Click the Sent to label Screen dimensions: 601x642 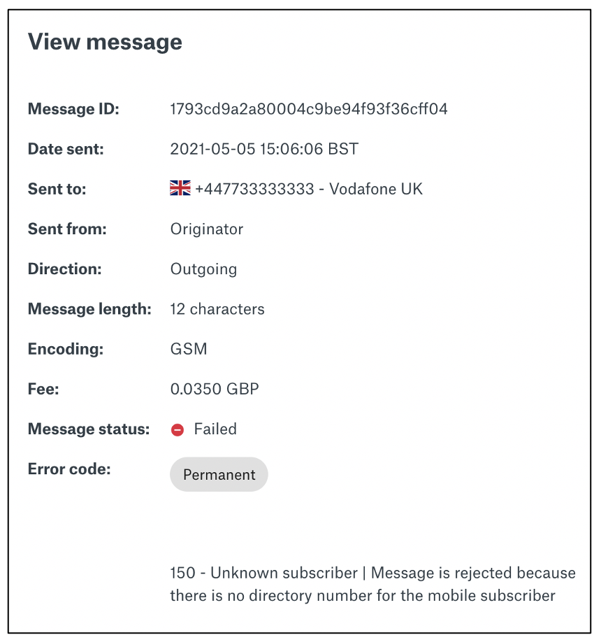(x=57, y=189)
